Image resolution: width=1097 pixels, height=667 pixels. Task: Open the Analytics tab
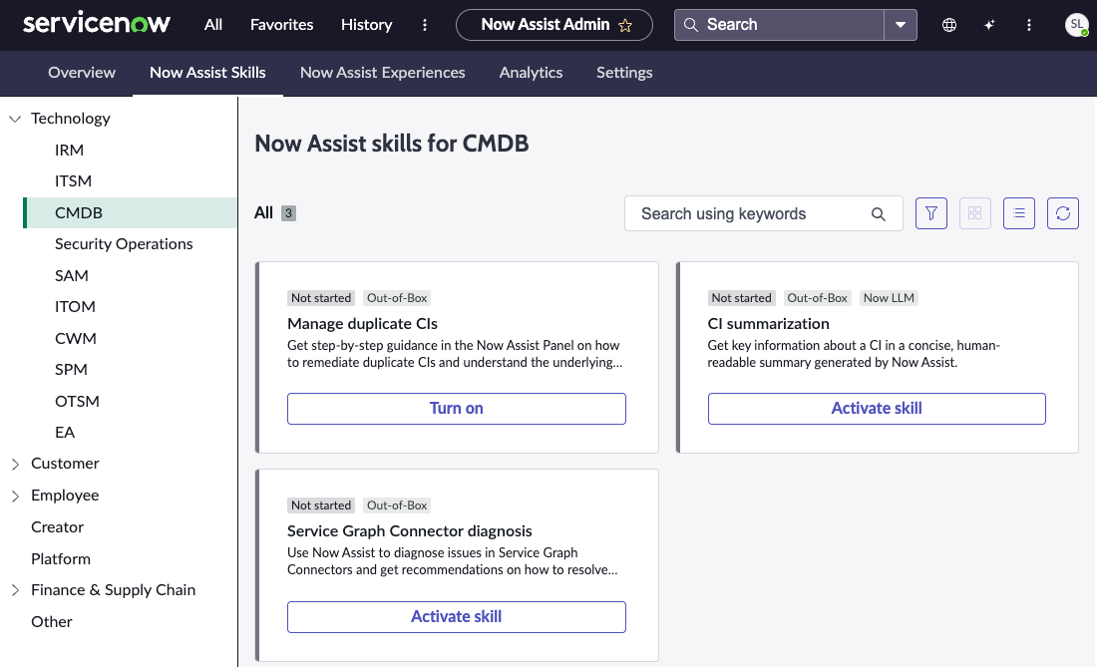(531, 73)
